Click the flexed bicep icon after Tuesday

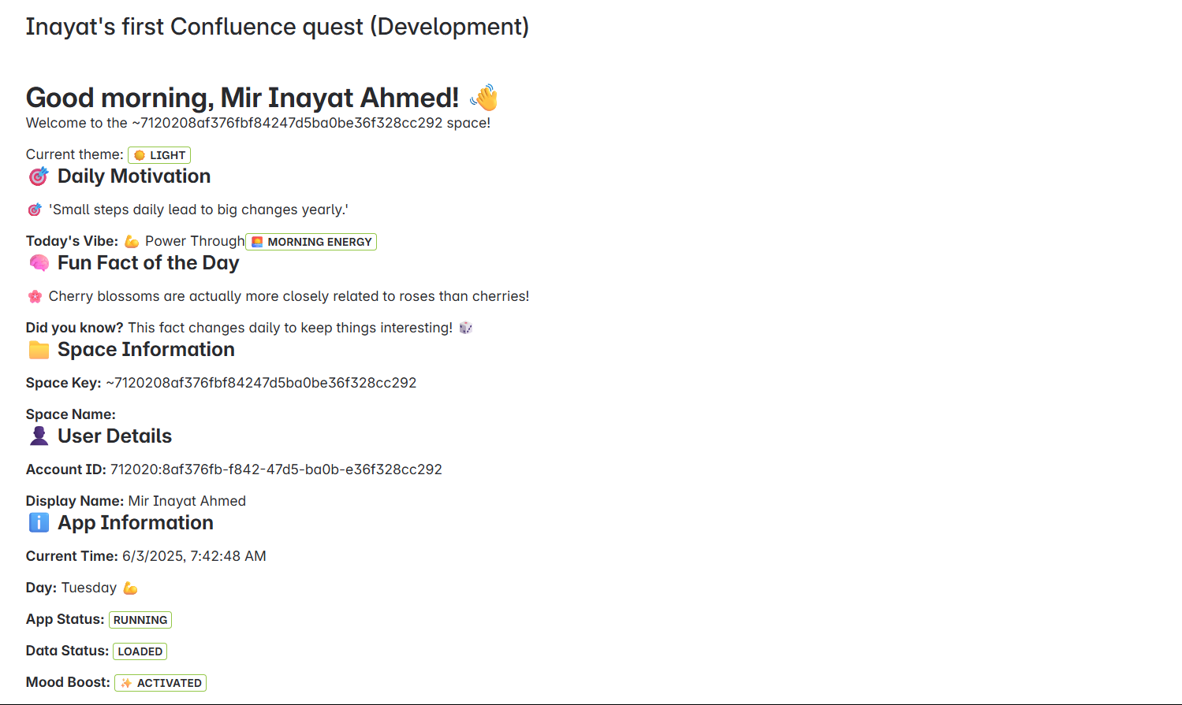[130, 588]
